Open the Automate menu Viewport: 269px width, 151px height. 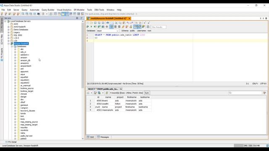point(34,10)
